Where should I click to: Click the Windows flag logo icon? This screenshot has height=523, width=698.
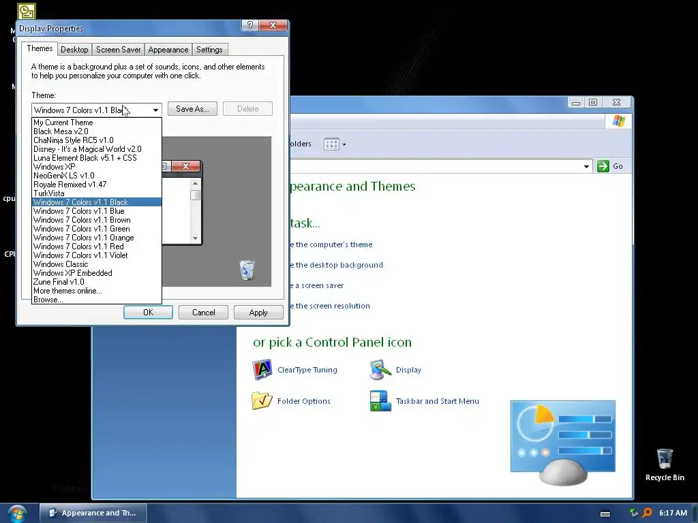click(619, 121)
